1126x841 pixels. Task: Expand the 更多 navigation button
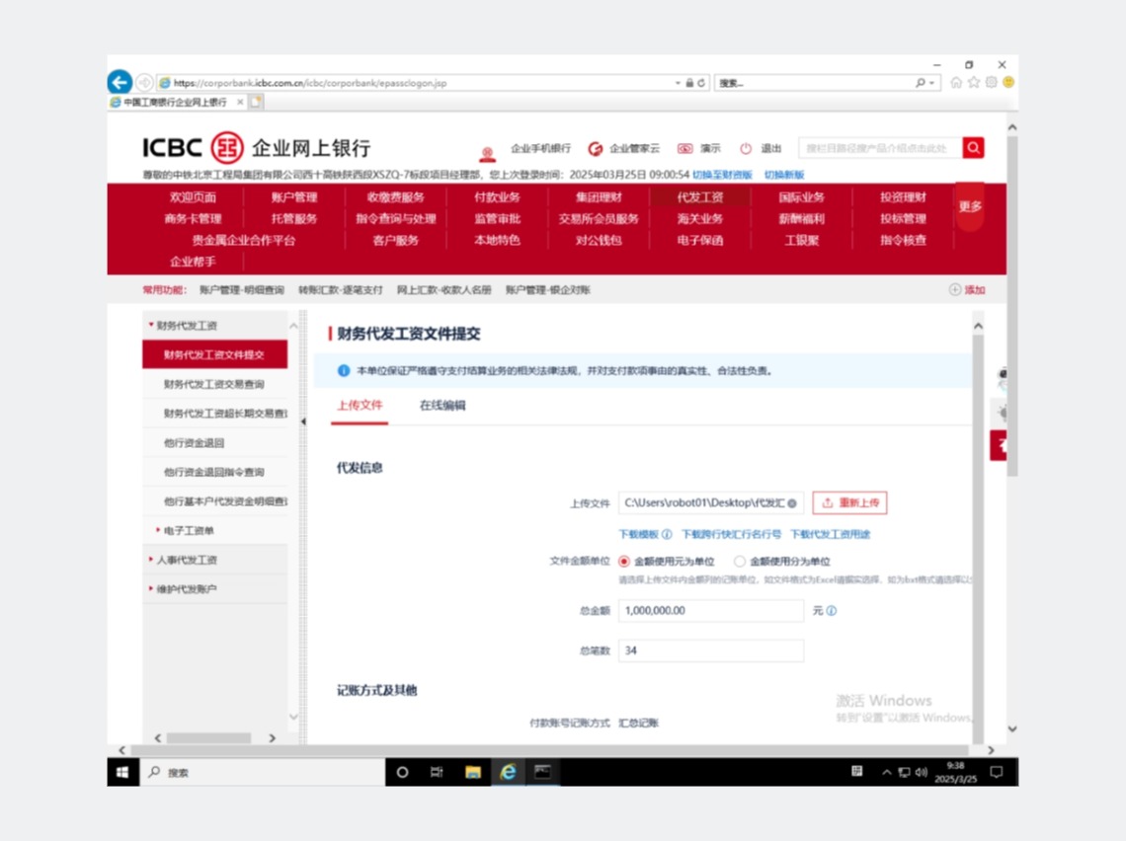(970, 206)
